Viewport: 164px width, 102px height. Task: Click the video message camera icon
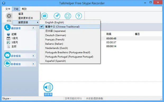(x=7, y=63)
